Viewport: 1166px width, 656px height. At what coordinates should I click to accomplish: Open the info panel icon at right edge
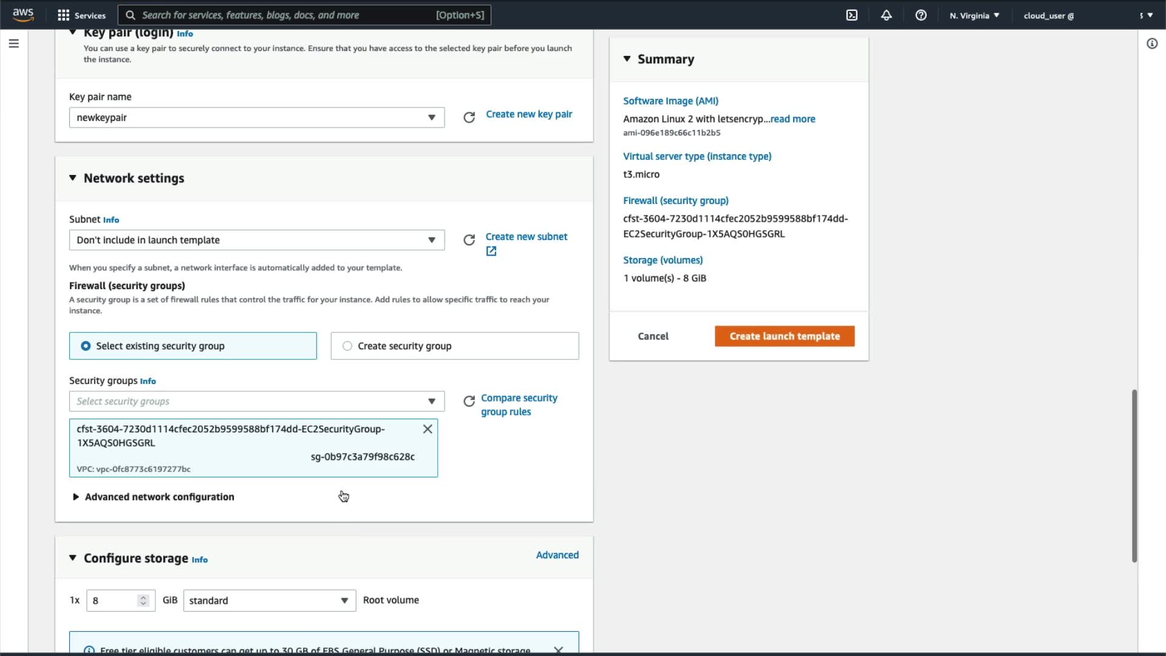click(x=1151, y=44)
